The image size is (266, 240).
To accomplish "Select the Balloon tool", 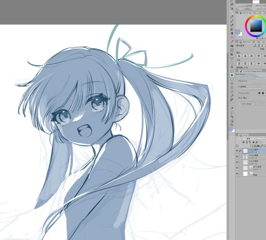I will point(232,71).
